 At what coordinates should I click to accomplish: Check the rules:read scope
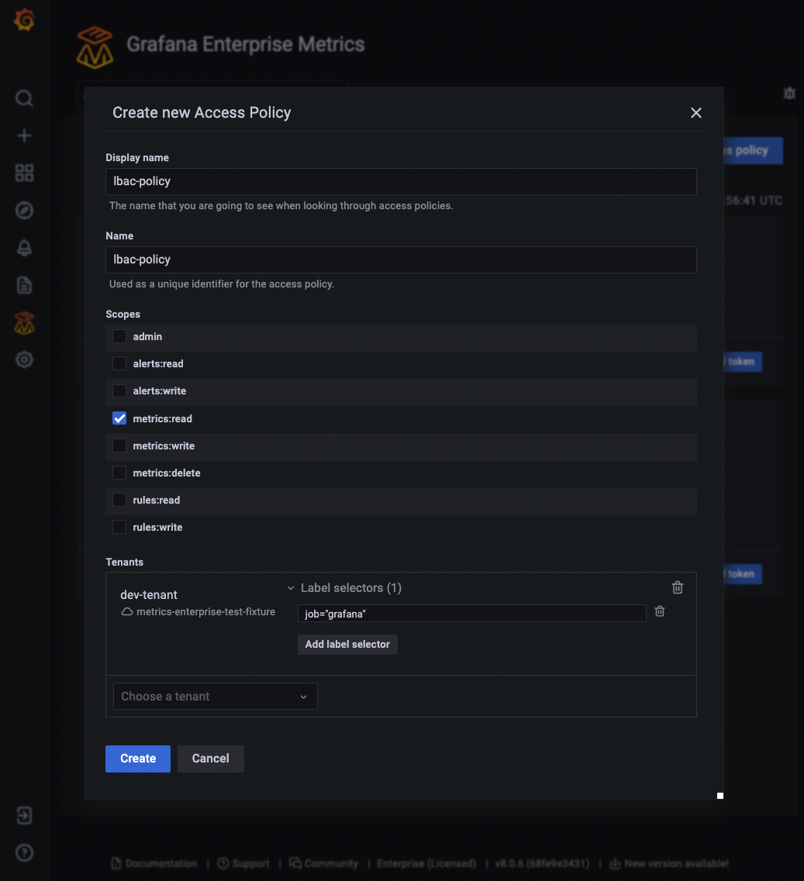coord(119,500)
